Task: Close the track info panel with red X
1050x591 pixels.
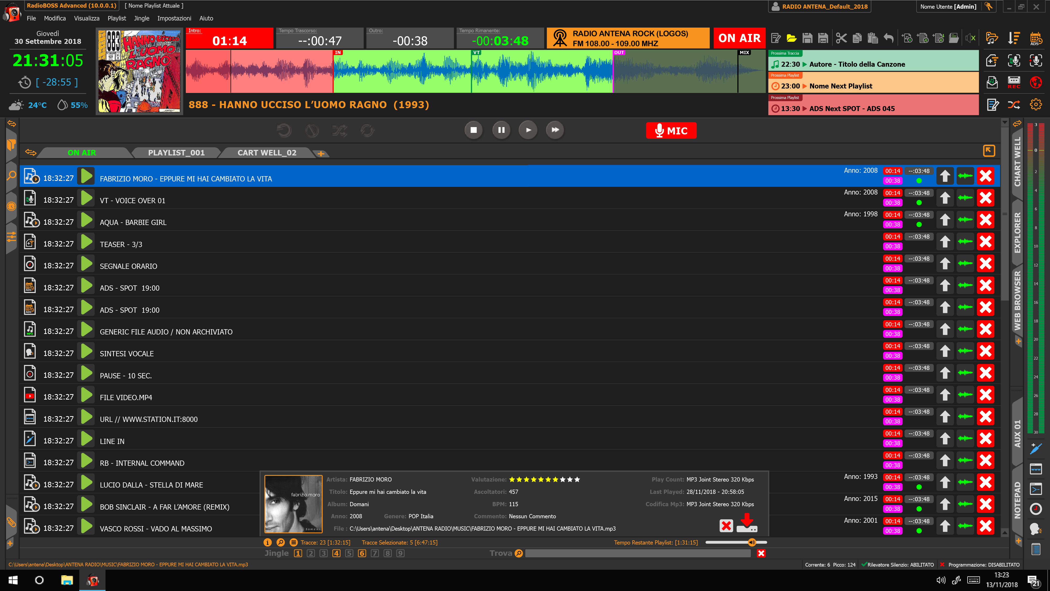Action: pyautogui.click(x=726, y=526)
